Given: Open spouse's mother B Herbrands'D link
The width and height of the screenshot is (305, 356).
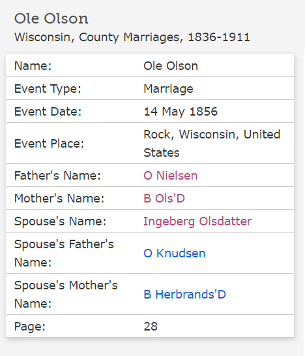Looking at the screenshot, I should 184,294.
